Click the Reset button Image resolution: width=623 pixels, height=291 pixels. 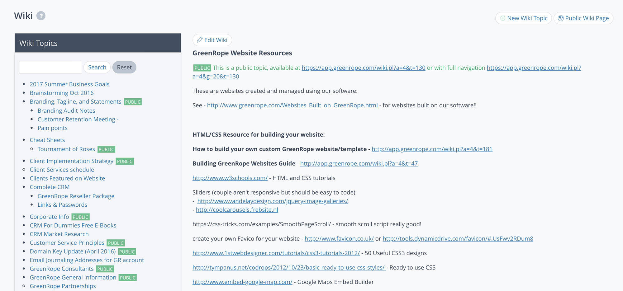tap(124, 67)
